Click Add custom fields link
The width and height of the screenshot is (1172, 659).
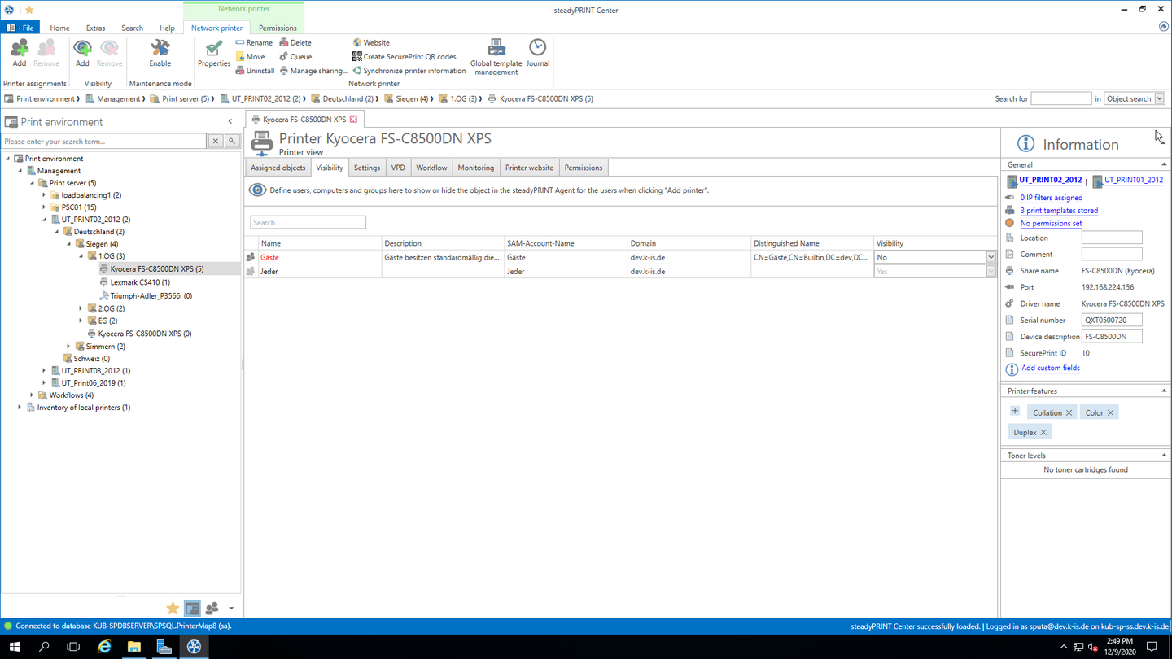[1050, 368]
